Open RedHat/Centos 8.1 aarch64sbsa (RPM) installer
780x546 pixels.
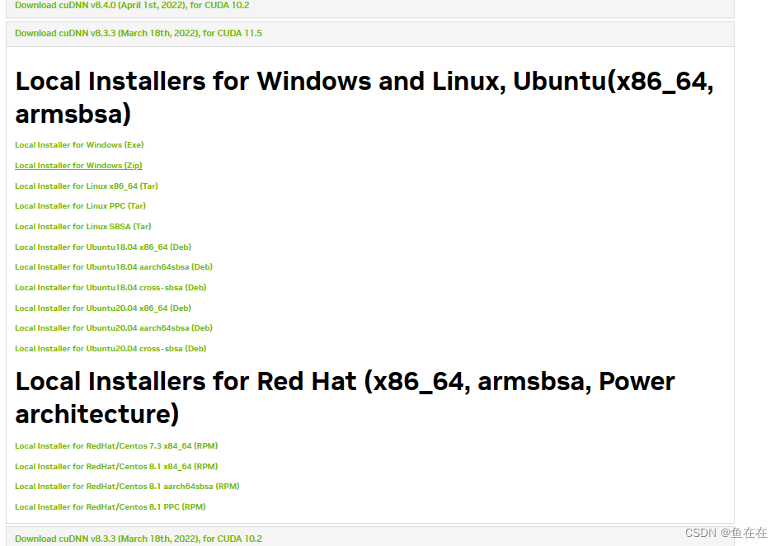tap(127, 487)
